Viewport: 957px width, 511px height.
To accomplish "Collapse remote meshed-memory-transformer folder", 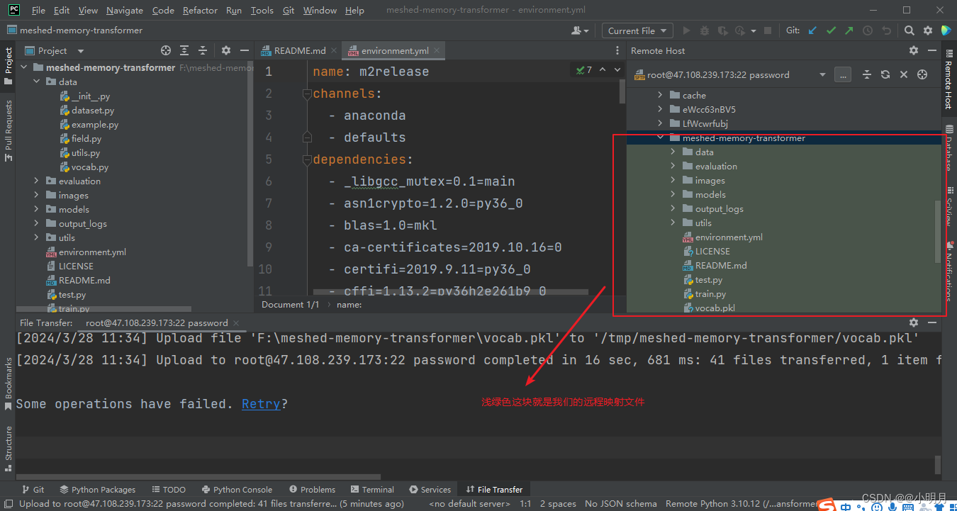I will point(660,137).
